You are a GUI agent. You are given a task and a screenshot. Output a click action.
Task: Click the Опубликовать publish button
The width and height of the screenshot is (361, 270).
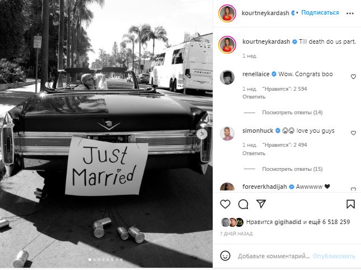coord(334,256)
